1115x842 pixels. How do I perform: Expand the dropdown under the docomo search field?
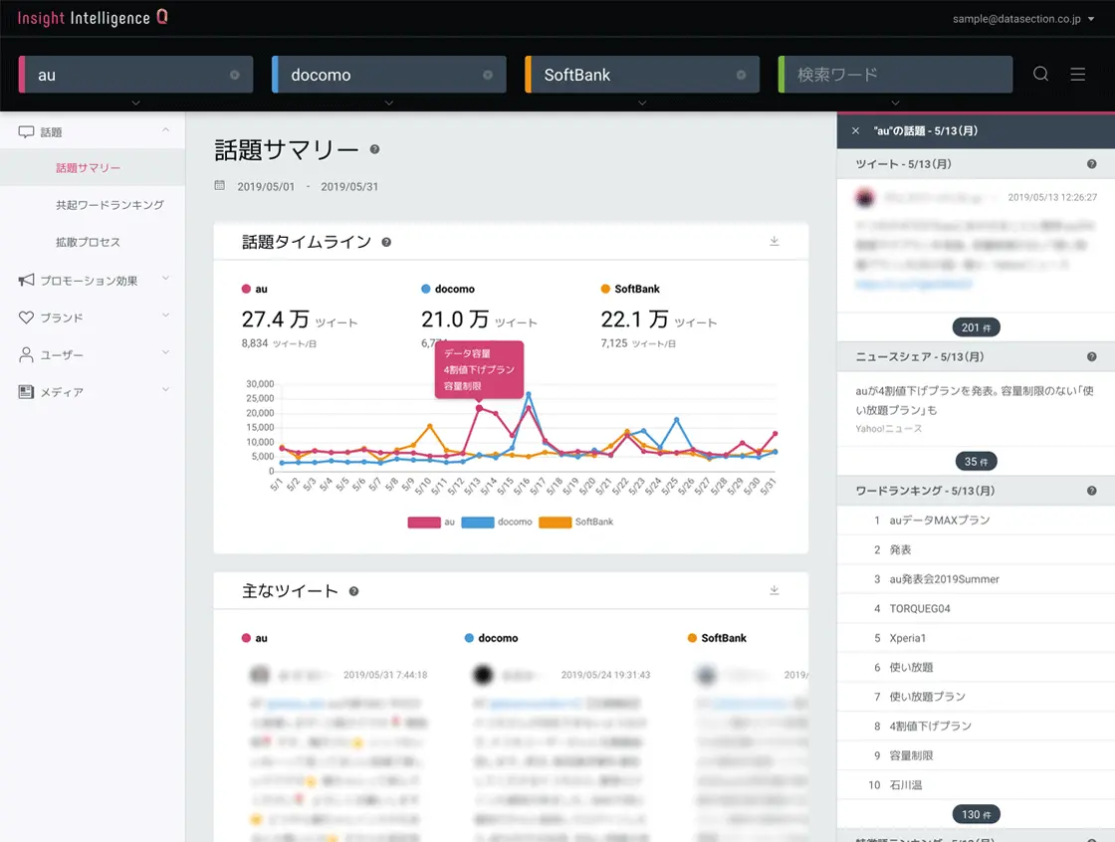388,102
